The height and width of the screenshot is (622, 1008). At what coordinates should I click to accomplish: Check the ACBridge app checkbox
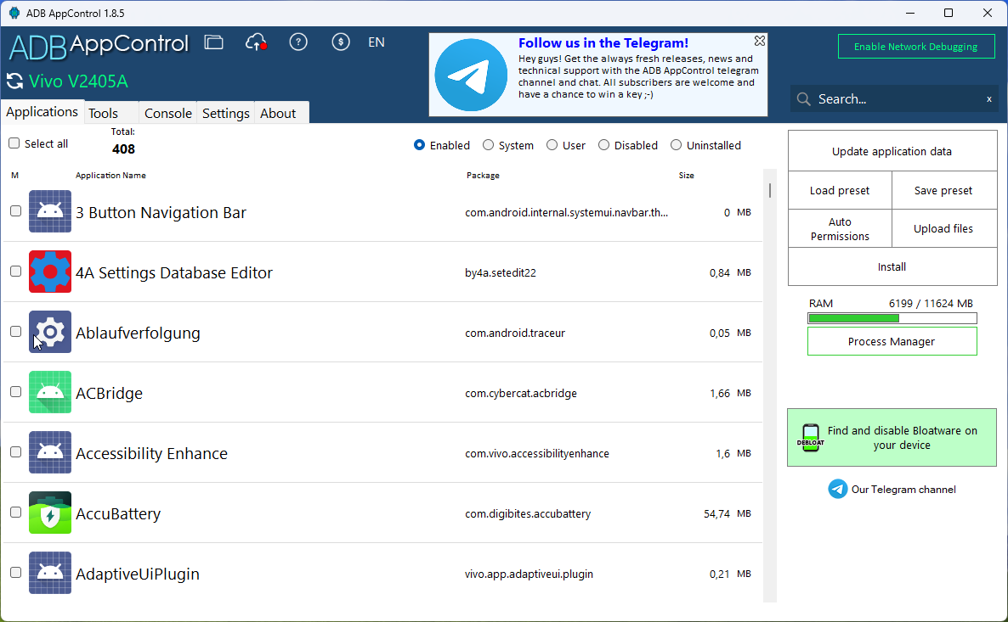point(15,392)
